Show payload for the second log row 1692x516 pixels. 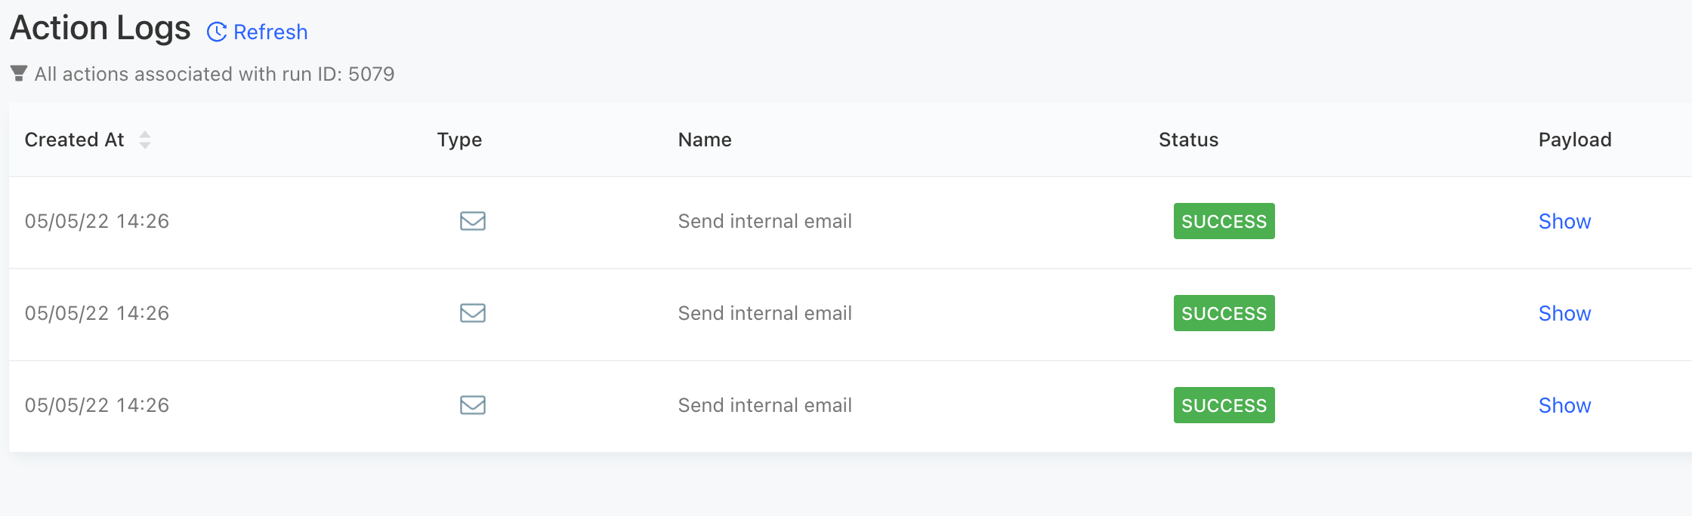pyautogui.click(x=1564, y=313)
